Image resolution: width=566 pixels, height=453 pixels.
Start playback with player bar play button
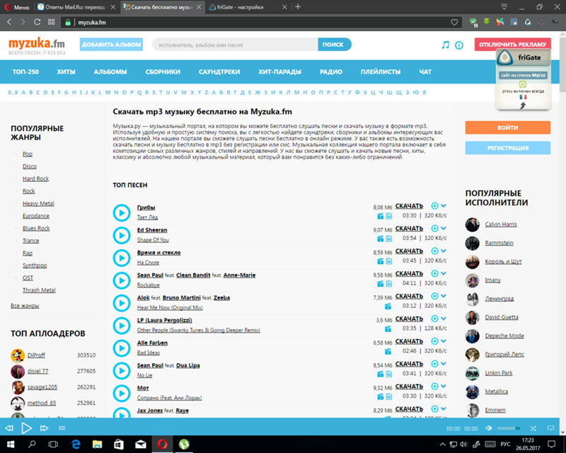click(26, 428)
